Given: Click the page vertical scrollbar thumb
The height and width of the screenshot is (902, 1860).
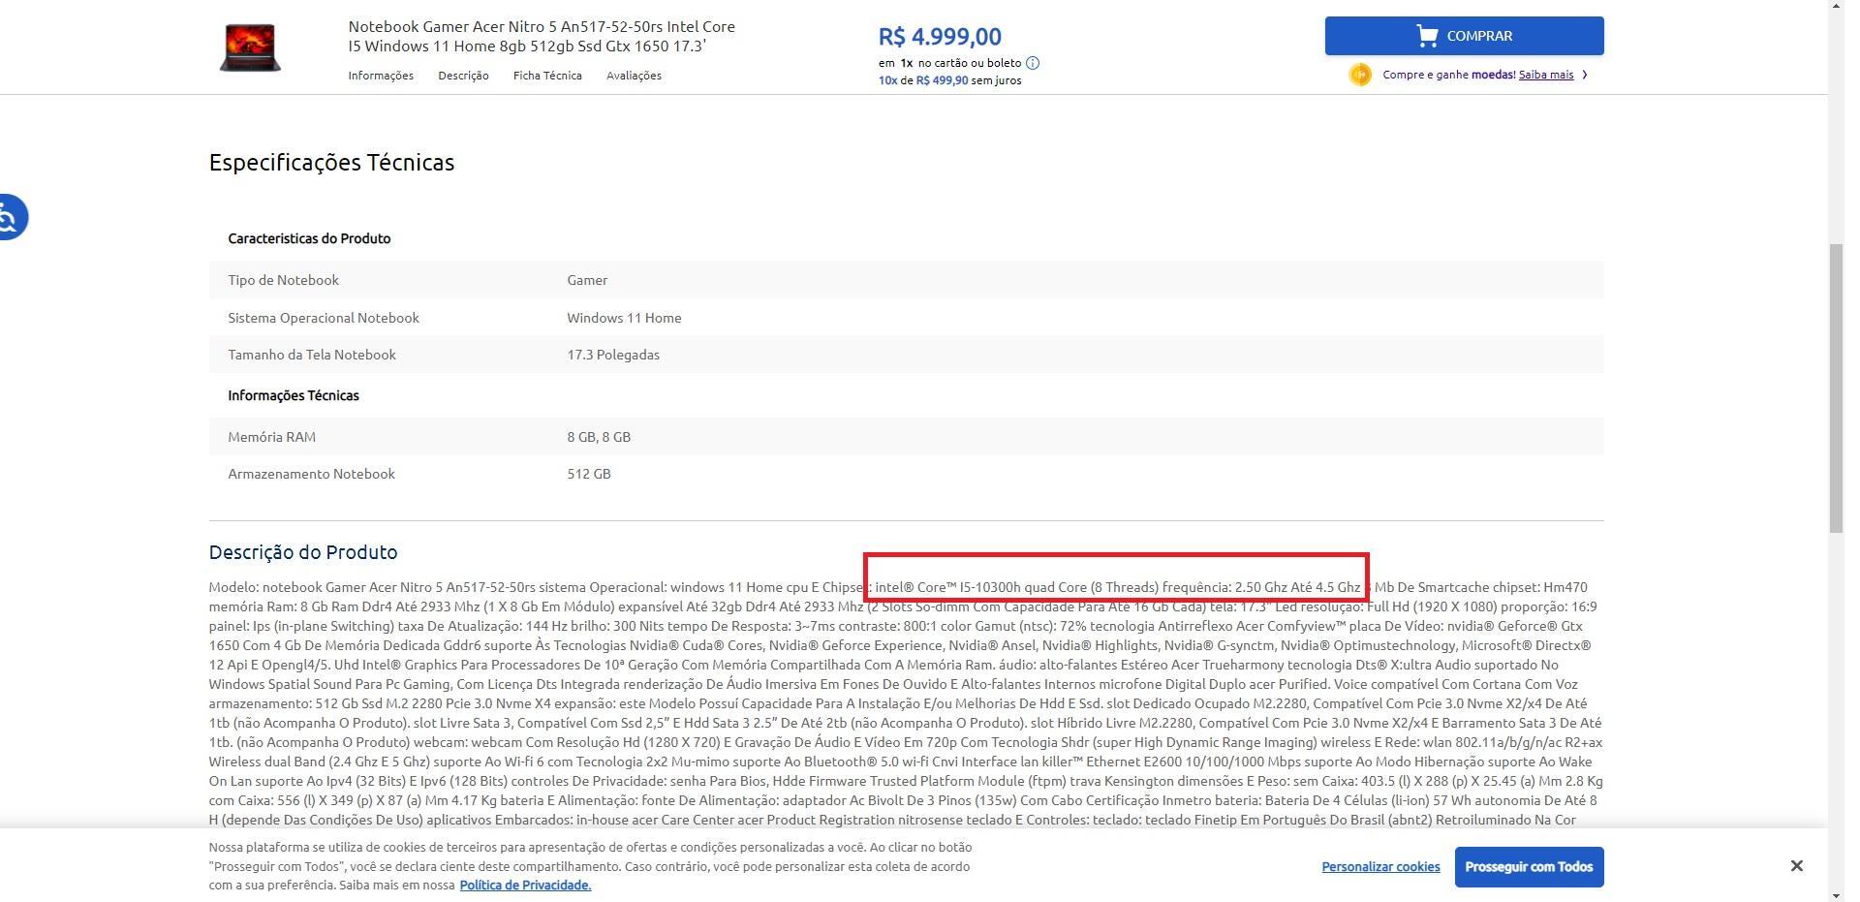Looking at the screenshot, I should (1836, 388).
